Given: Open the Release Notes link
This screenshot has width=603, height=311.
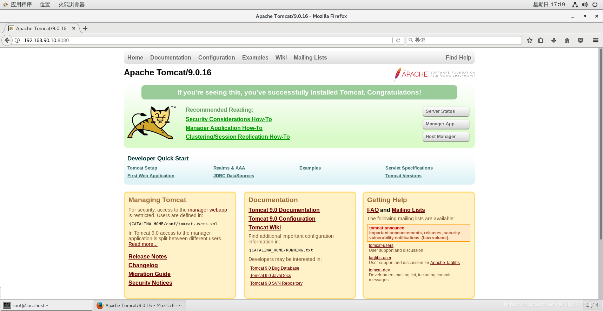Looking at the screenshot, I should (148, 257).
